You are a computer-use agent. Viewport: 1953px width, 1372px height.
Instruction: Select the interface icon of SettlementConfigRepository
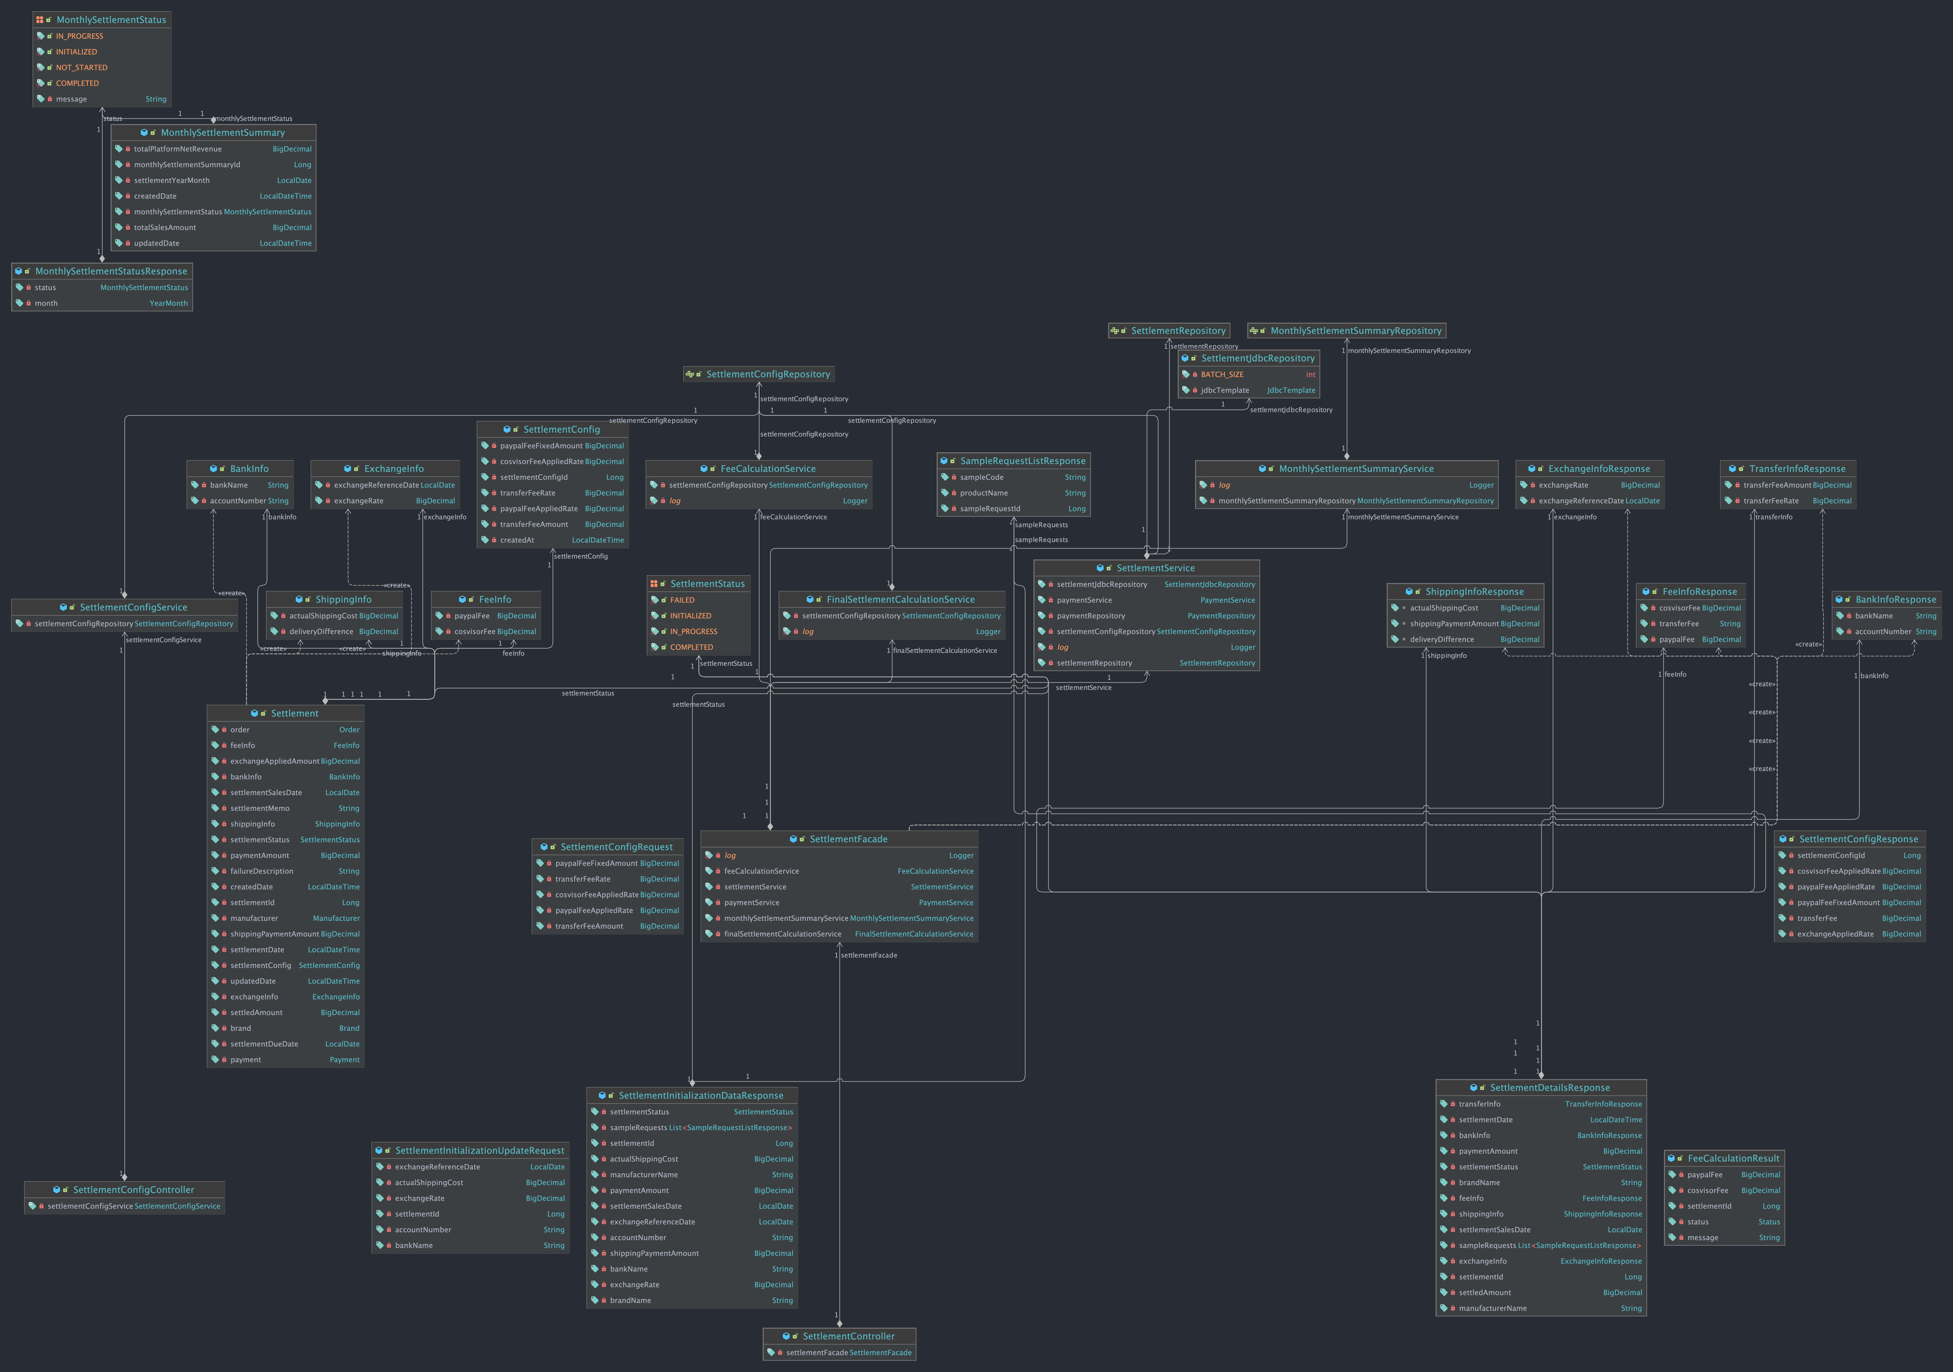pos(690,374)
